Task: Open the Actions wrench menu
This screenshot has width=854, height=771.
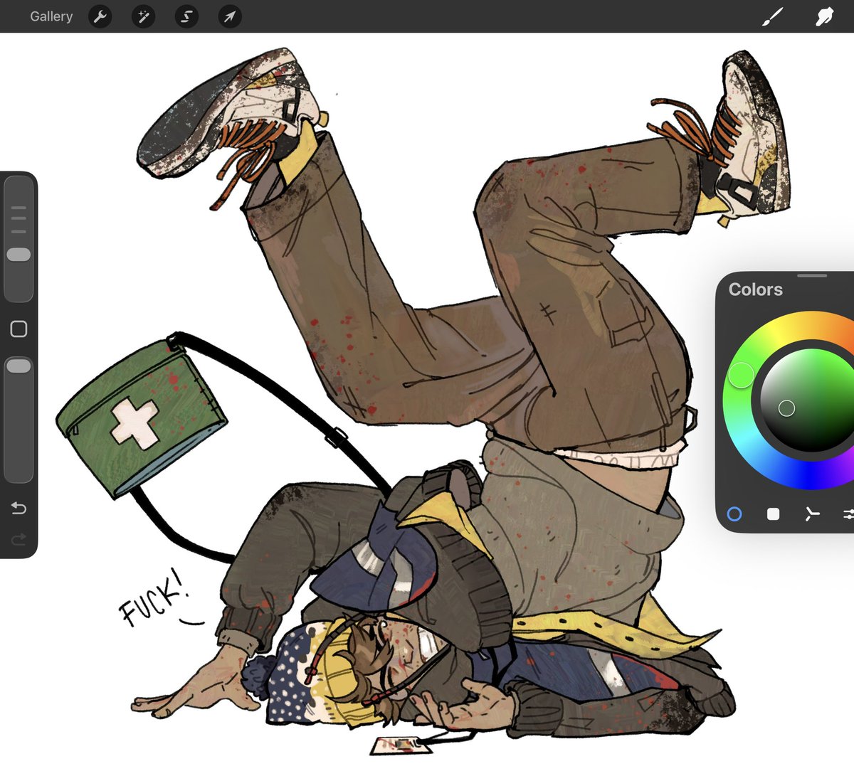Action: pos(100,16)
